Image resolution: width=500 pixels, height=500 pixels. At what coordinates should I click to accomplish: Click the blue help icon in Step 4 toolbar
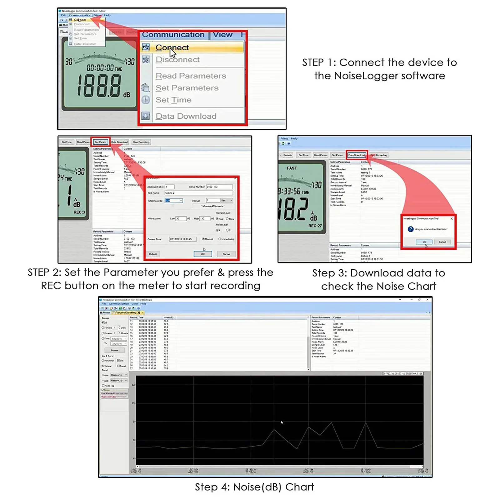pyautogui.click(x=138, y=308)
